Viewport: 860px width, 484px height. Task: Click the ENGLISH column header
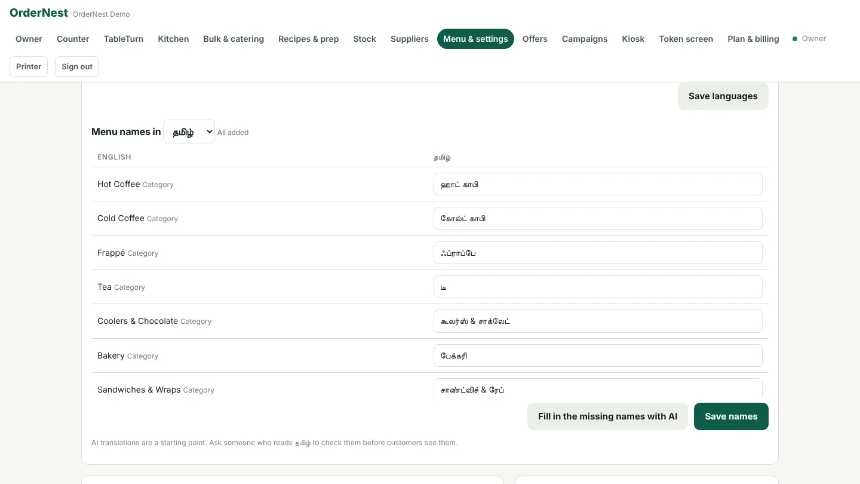click(114, 157)
